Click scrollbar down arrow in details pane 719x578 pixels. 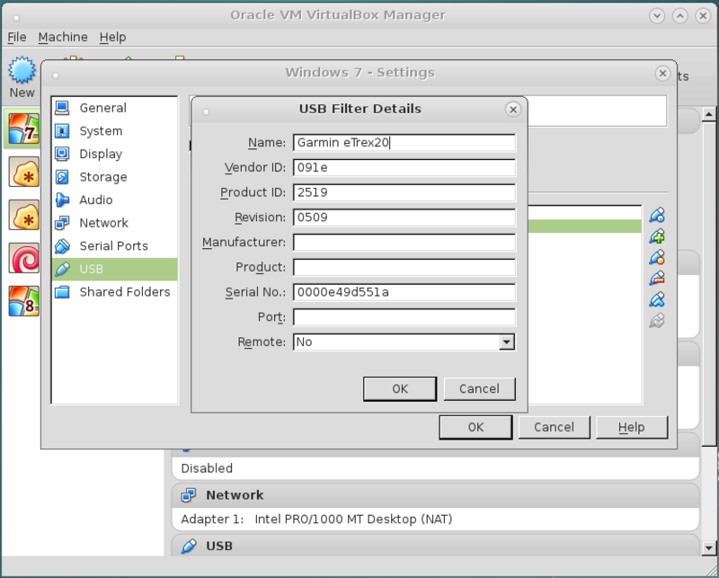click(708, 547)
